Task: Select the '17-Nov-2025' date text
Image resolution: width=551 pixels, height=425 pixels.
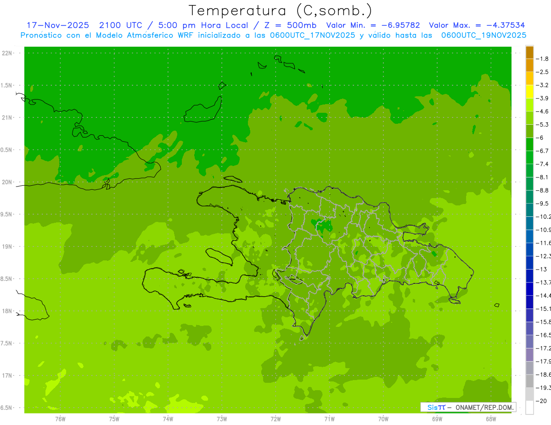Action: (58, 25)
